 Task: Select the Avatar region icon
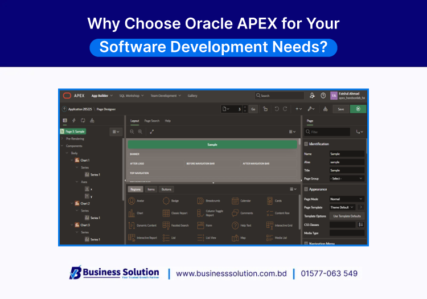pyautogui.click(x=132, y=200)
